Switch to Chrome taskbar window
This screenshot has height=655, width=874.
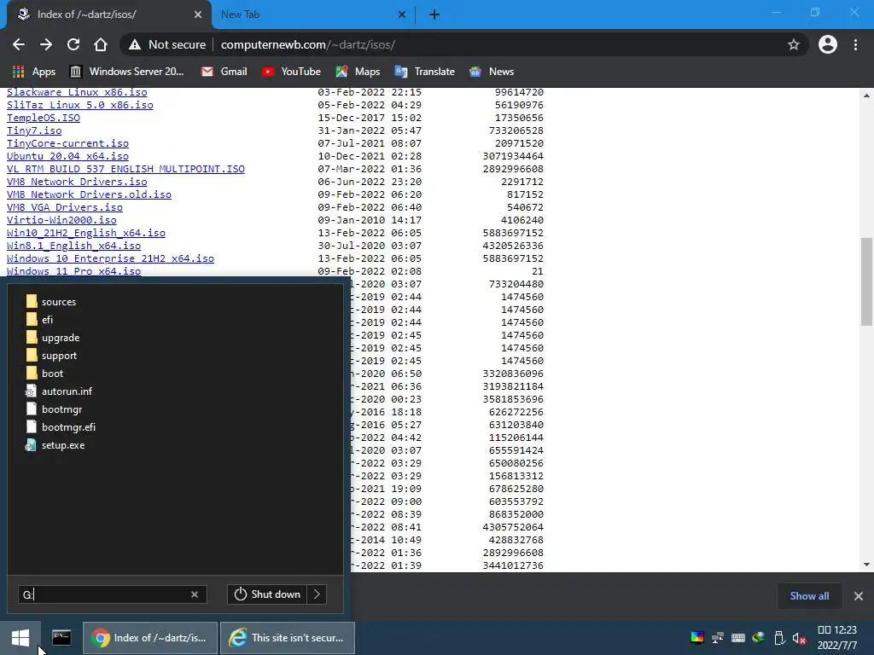point(150,638)
